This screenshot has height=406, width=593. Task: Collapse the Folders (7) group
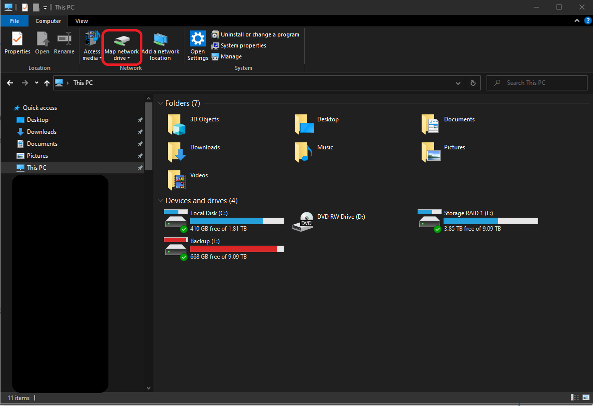point(160,103)
